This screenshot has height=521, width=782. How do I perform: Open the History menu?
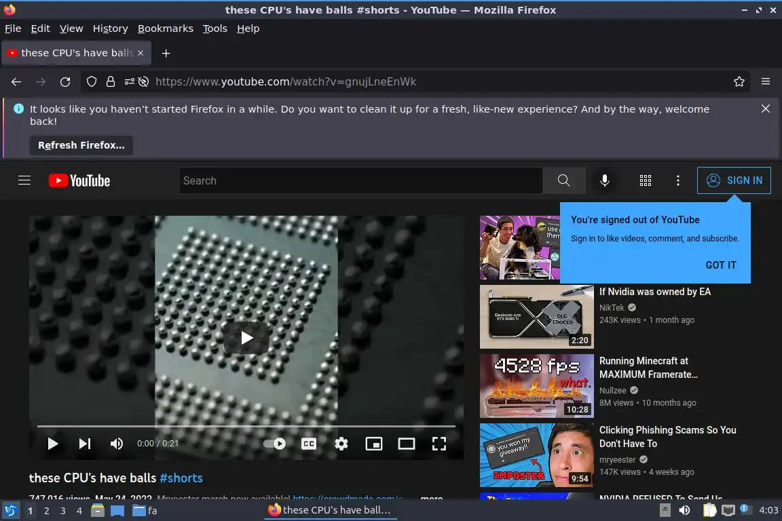(x=110, y=28)
